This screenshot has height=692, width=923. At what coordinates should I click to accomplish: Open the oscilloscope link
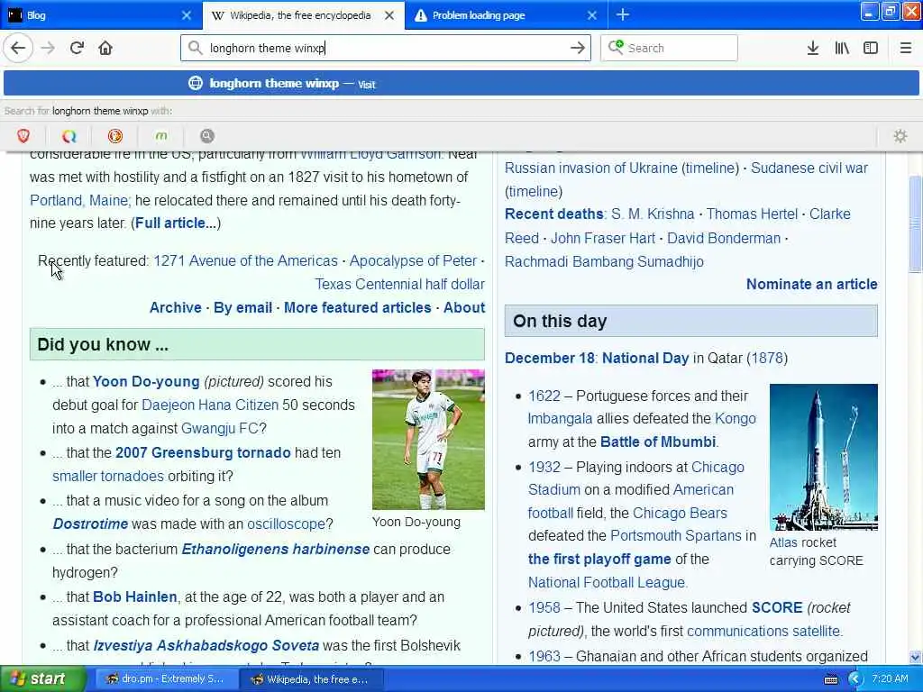click(x=286, y=524)
